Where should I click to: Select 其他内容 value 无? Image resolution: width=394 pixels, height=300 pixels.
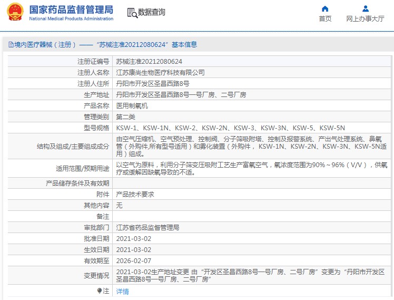click(x=119, y=206)
